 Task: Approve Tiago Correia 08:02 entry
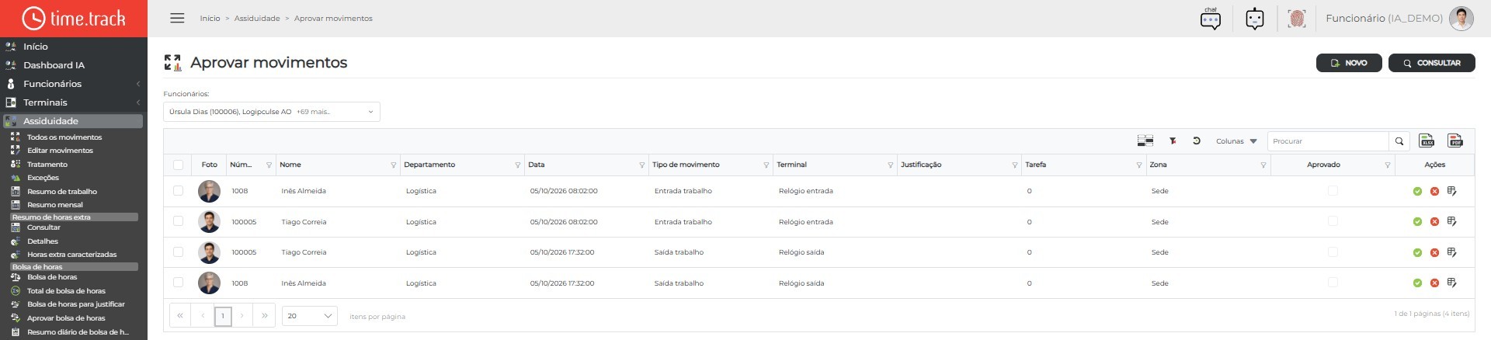[x=1417, y=222]
